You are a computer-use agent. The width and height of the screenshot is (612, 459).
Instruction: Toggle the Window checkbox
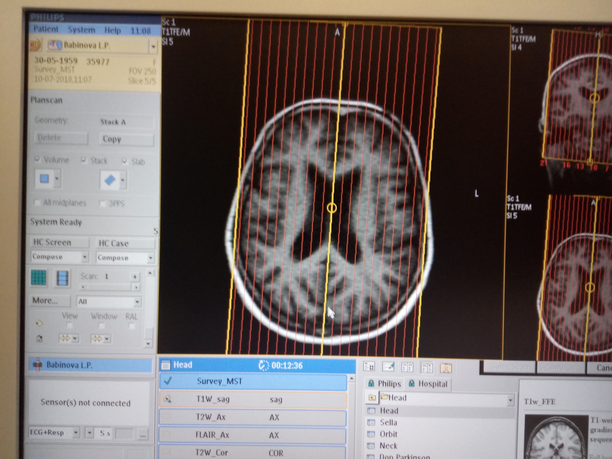pyautogui.click(x=101, y=326)
